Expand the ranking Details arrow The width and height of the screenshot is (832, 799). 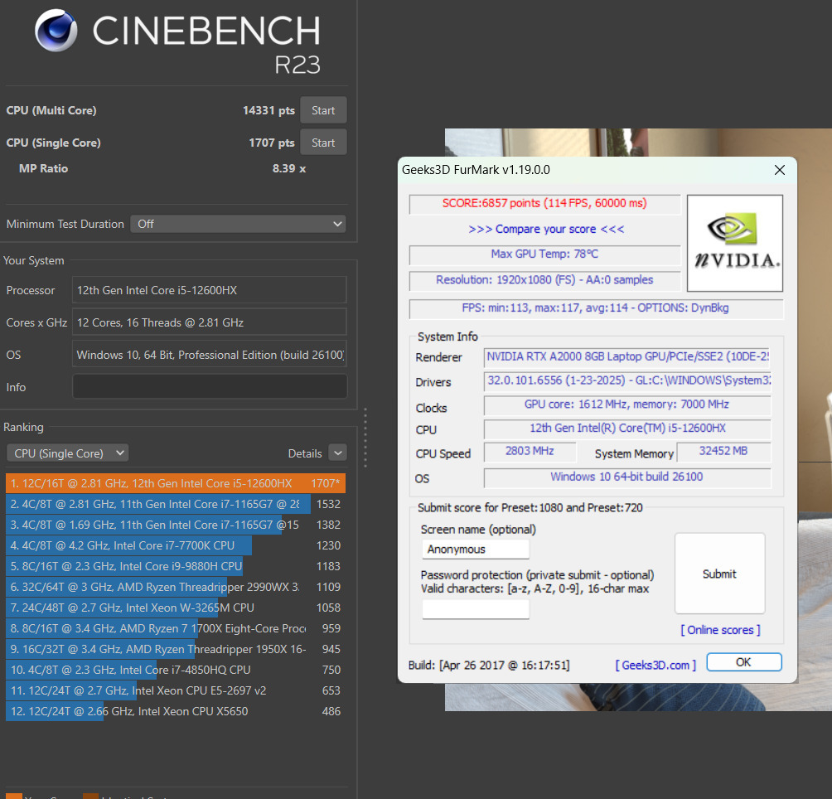tap(338, 453)
